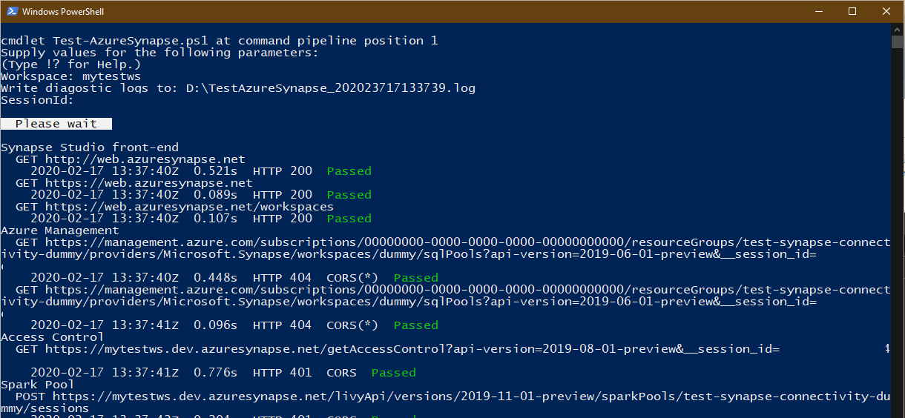
Task: Click the 'Spark Pool' section heading
Action: pyautogui.click(x=38, y=385)
